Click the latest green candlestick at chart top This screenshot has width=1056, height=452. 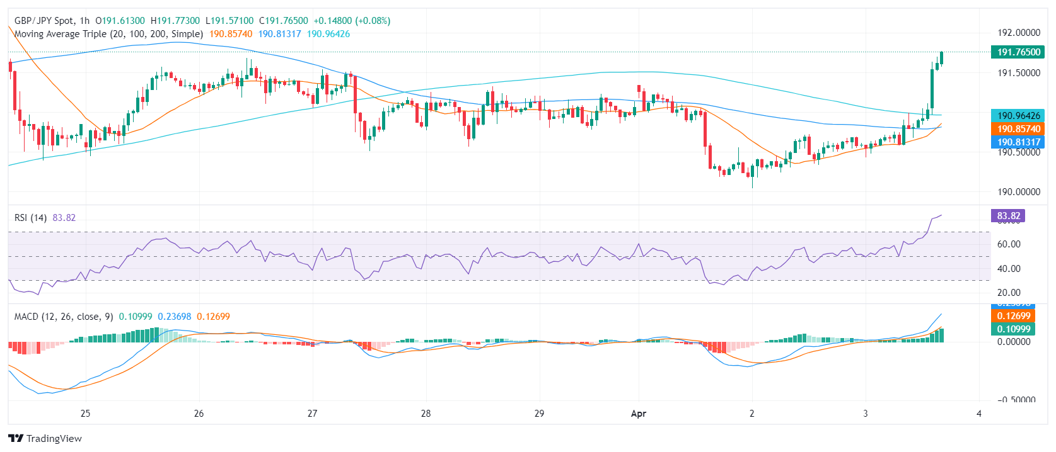(941, 58)
